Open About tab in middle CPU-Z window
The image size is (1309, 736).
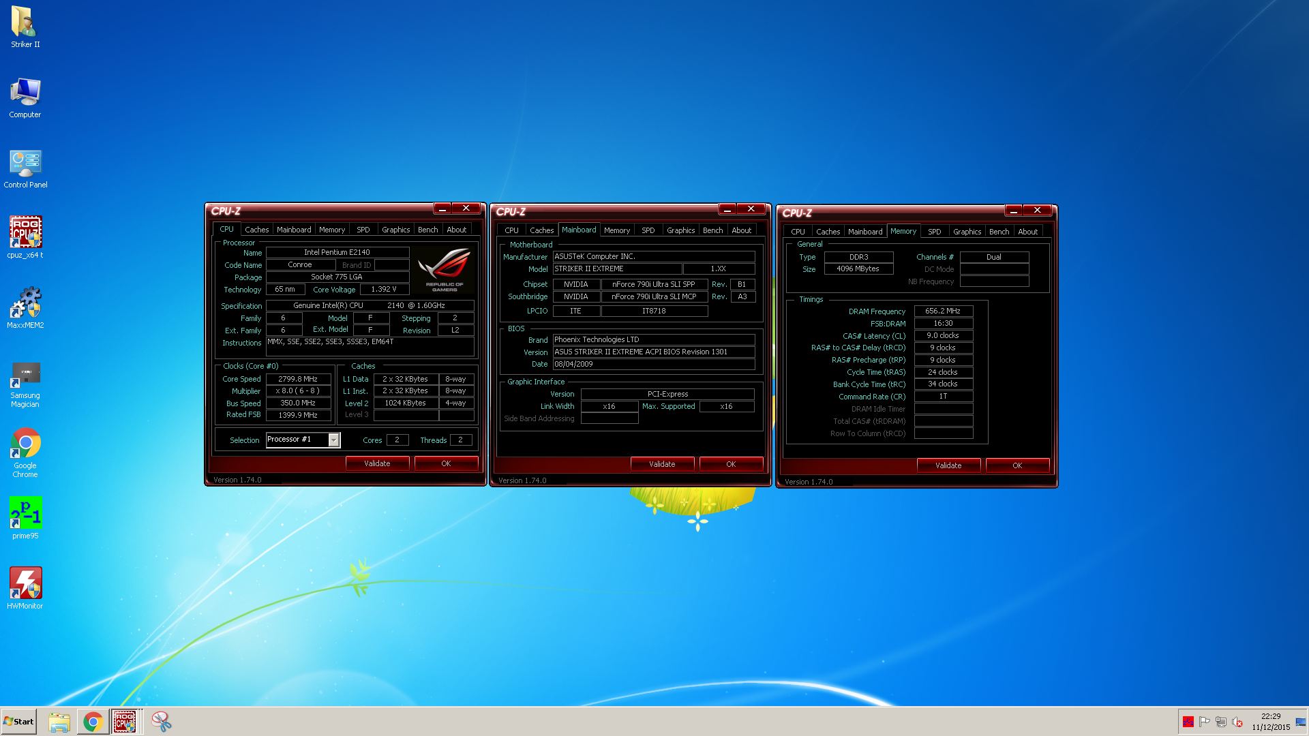click(x=742, y=230)
